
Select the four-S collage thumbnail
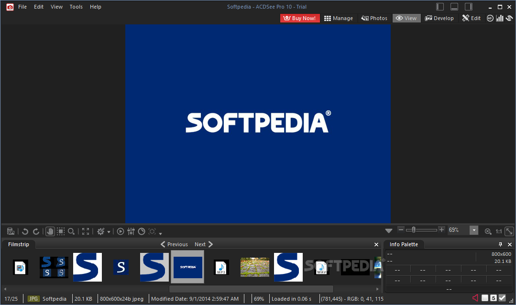(54, 267)
